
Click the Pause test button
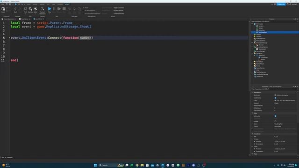pos(54,9)
